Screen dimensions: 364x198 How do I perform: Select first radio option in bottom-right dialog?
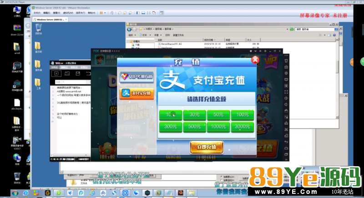tap(221, 177)
